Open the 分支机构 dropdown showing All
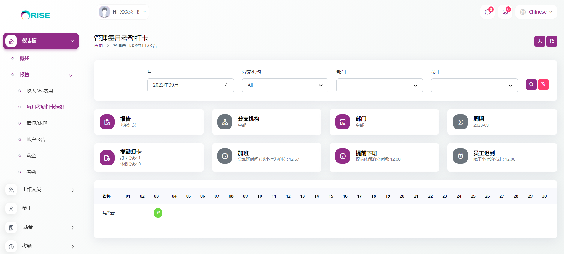This screenshot has width=564, height=254. tap(285, 86)
